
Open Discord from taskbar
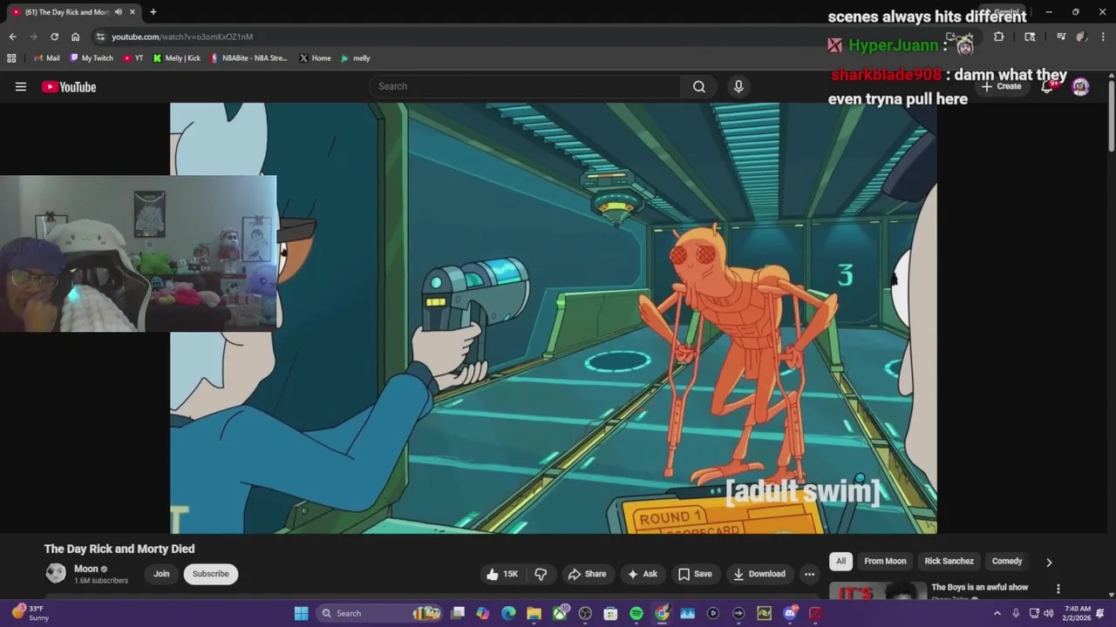(790, 613)
